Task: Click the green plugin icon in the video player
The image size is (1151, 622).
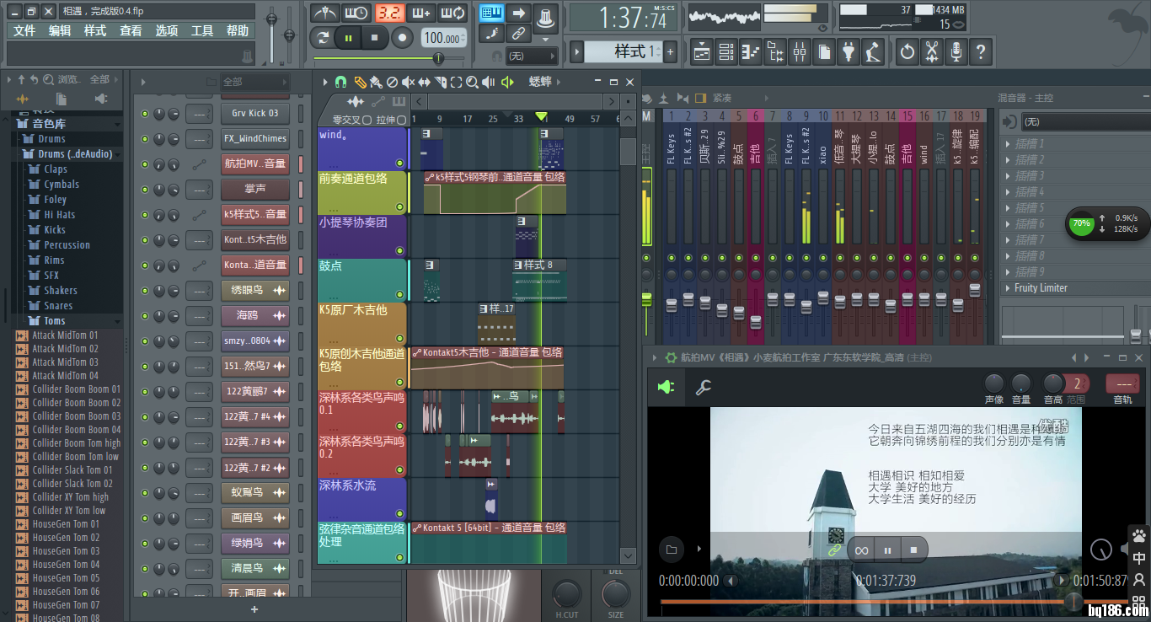Action: 666,387
